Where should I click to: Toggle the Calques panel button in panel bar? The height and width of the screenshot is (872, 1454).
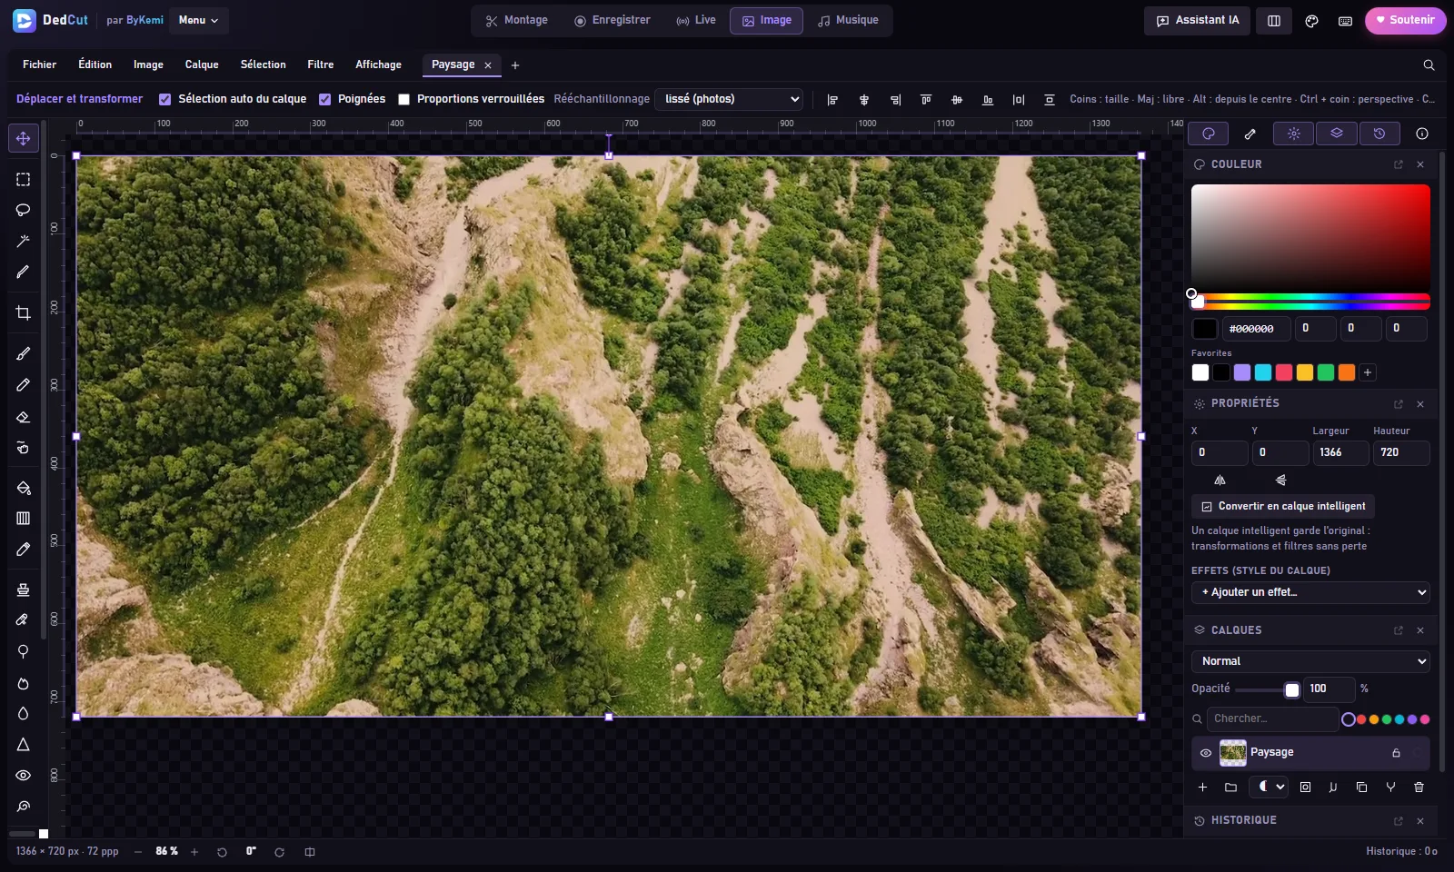click(x=1337, y=134)
